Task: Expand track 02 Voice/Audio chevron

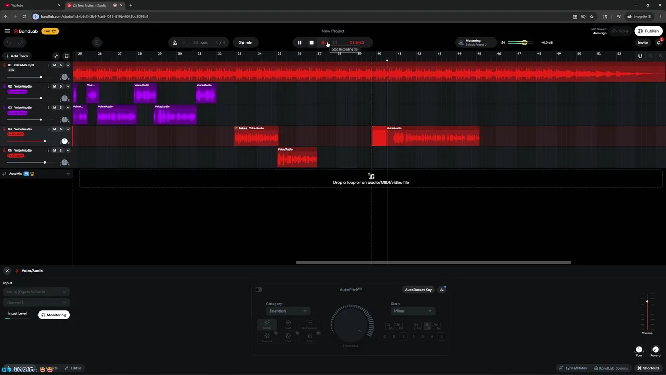Action: pyautogui.click(x=68, y=86)
